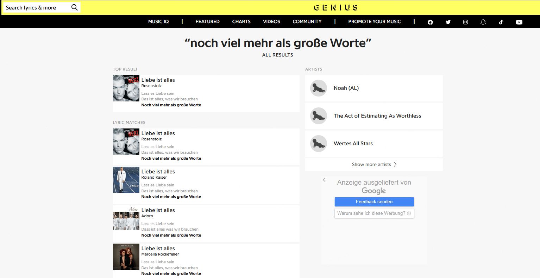This screenshot has width=540, height=278.
Task: Click Anzeige ausgeliefert von Google text
Action: (374, 186)
